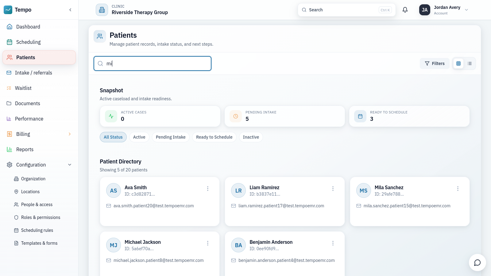Open the notifications bell
Viewport: 491px width, 276px height.
[405, 10]
